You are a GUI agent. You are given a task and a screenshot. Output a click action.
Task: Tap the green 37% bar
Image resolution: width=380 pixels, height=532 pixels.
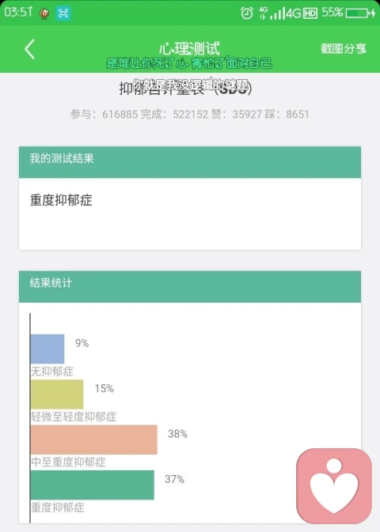92,485
